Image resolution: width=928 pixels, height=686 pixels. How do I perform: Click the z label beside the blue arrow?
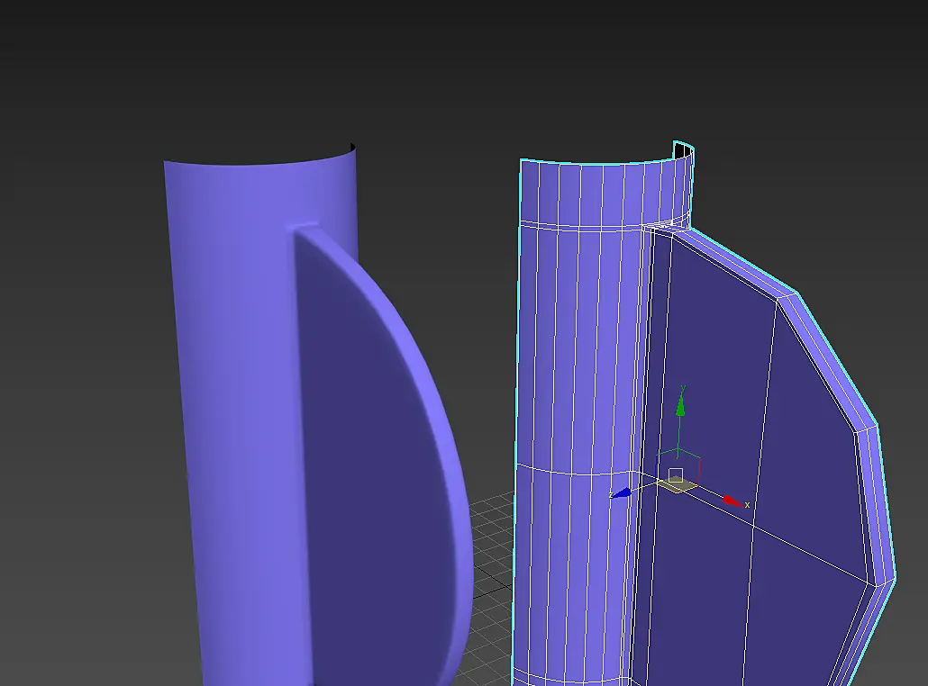pos(611,495)
